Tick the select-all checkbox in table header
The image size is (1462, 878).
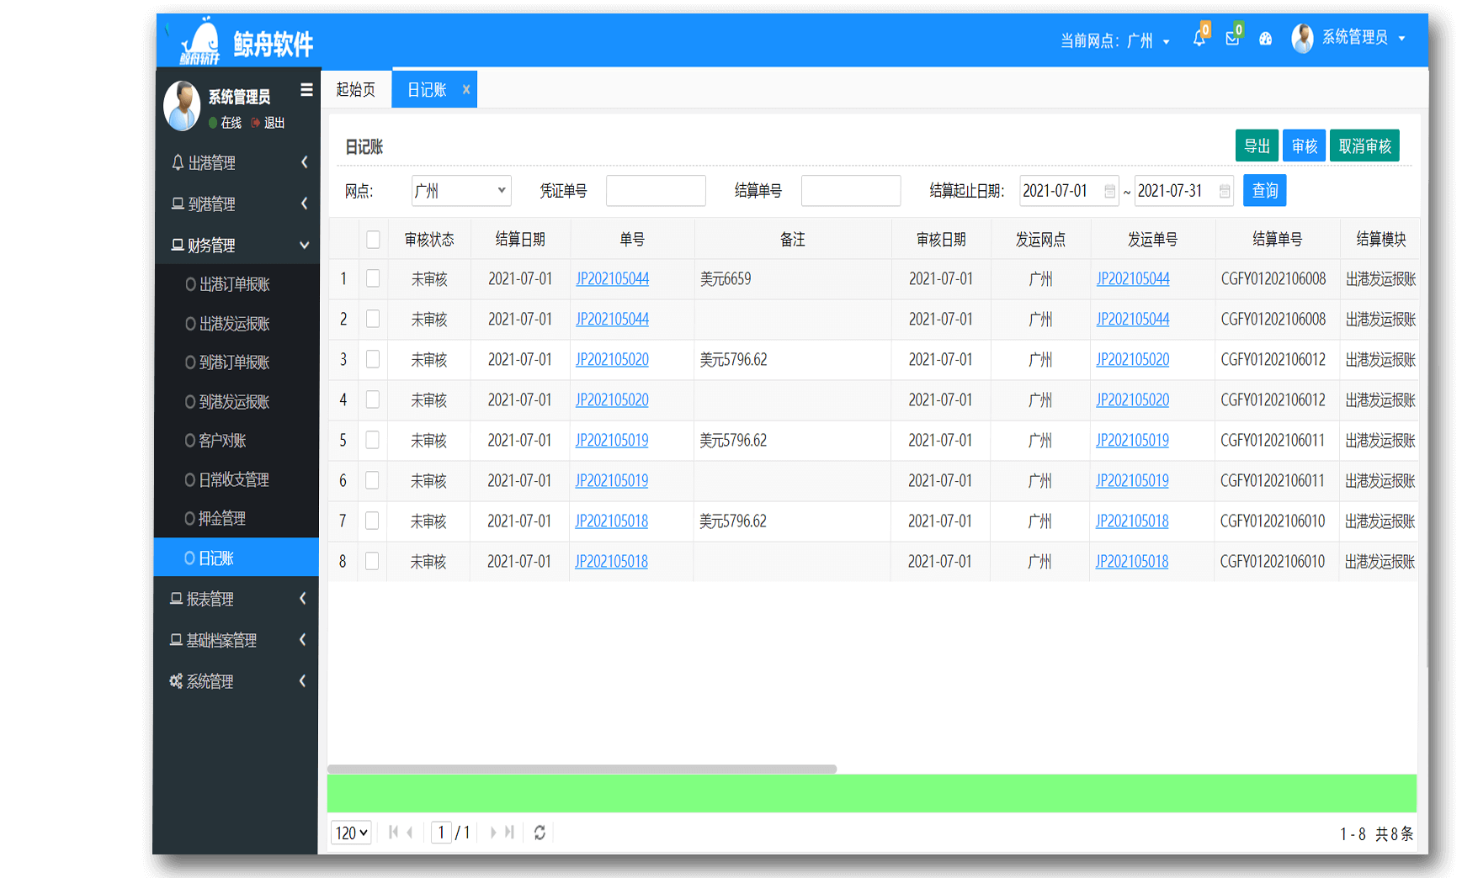(373, 240)
